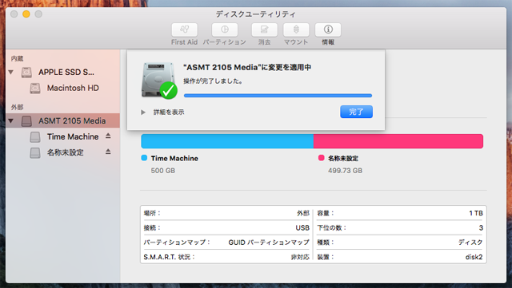Select Macintosh HD in the sidebar
512x288 pixels.
pos(73,88)
